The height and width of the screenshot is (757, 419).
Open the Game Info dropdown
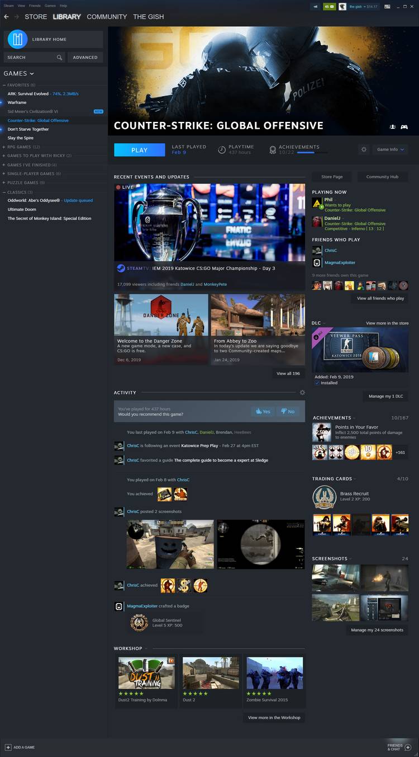point(391,149)
